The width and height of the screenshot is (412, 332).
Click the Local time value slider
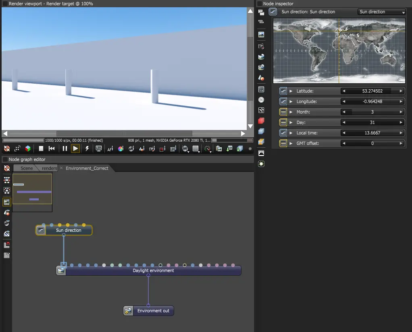(372, 133)
